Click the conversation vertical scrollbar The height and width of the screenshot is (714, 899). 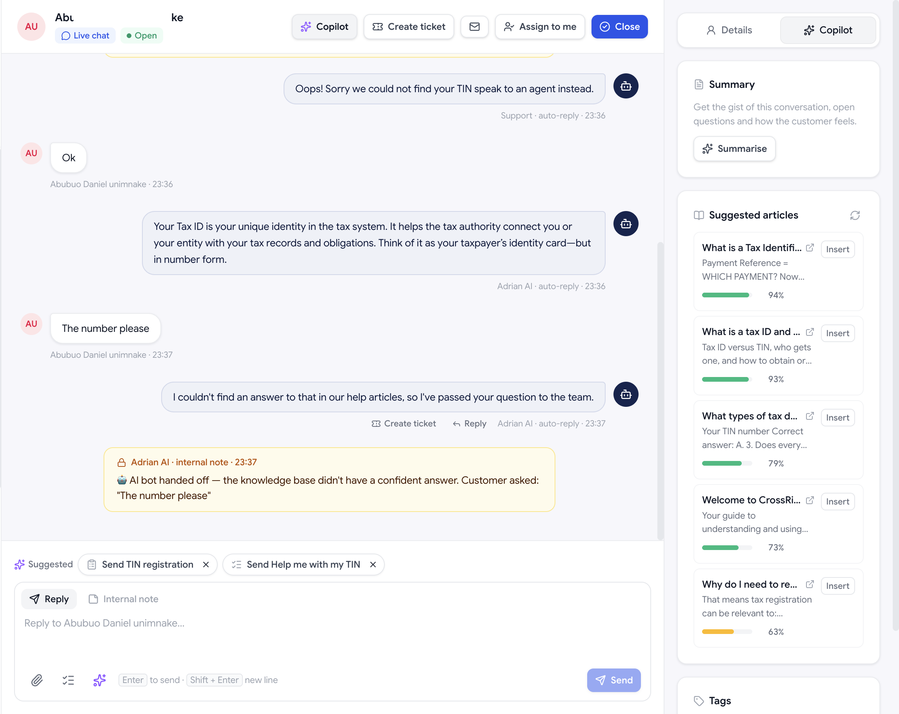pyautogui.click(x=660, y=390)
